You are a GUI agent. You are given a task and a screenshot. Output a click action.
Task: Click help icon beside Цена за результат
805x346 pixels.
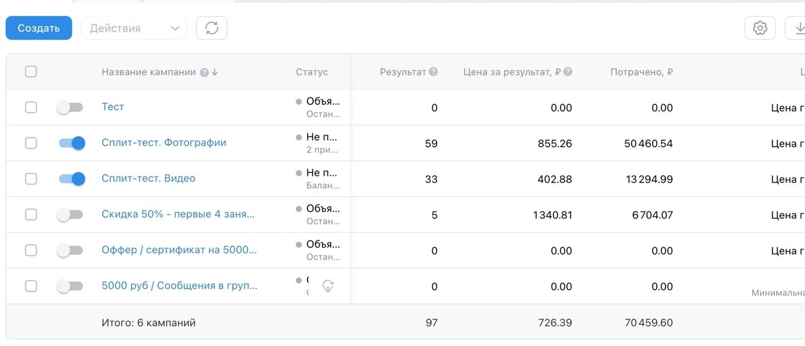pos(568,72)
